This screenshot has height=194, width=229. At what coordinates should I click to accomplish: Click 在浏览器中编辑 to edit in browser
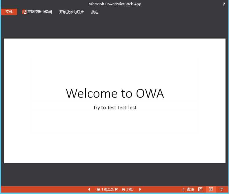pos(37,12)
